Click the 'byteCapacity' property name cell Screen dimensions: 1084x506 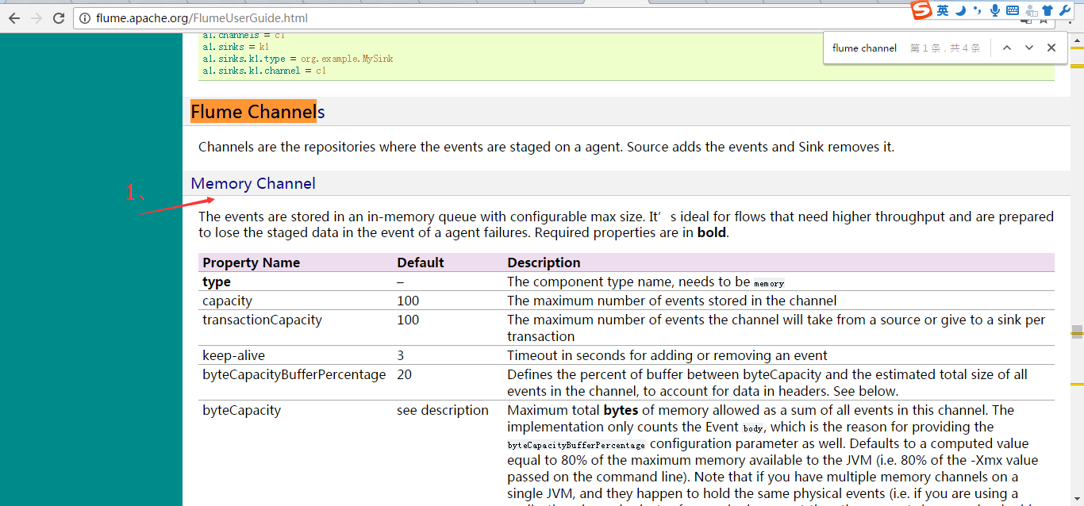click(241, 410)
